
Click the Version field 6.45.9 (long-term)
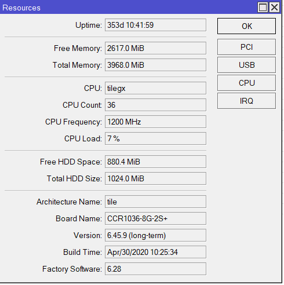pyautogui.click(x=155, y=235)
